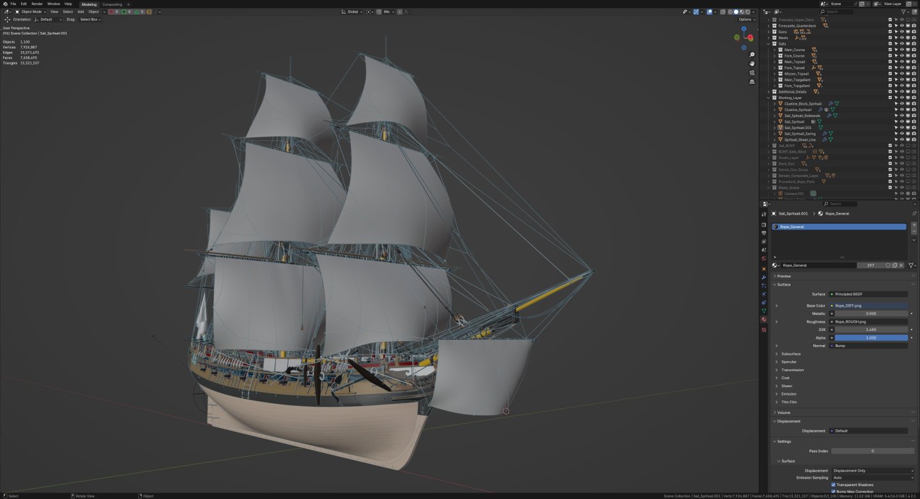Image resolution: width=920 pixels, height=499 pixels.
Task: Unlink the Rope_General material with X
Action: [901, 265]
